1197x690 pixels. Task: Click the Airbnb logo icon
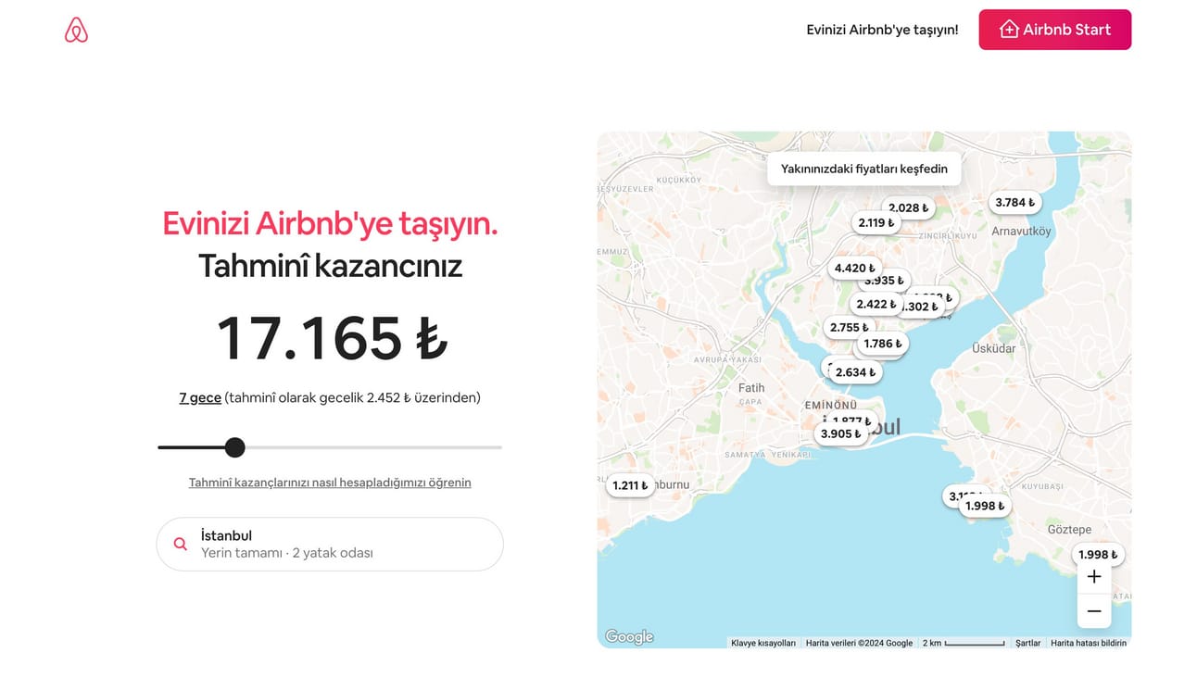tap(76, 31)
